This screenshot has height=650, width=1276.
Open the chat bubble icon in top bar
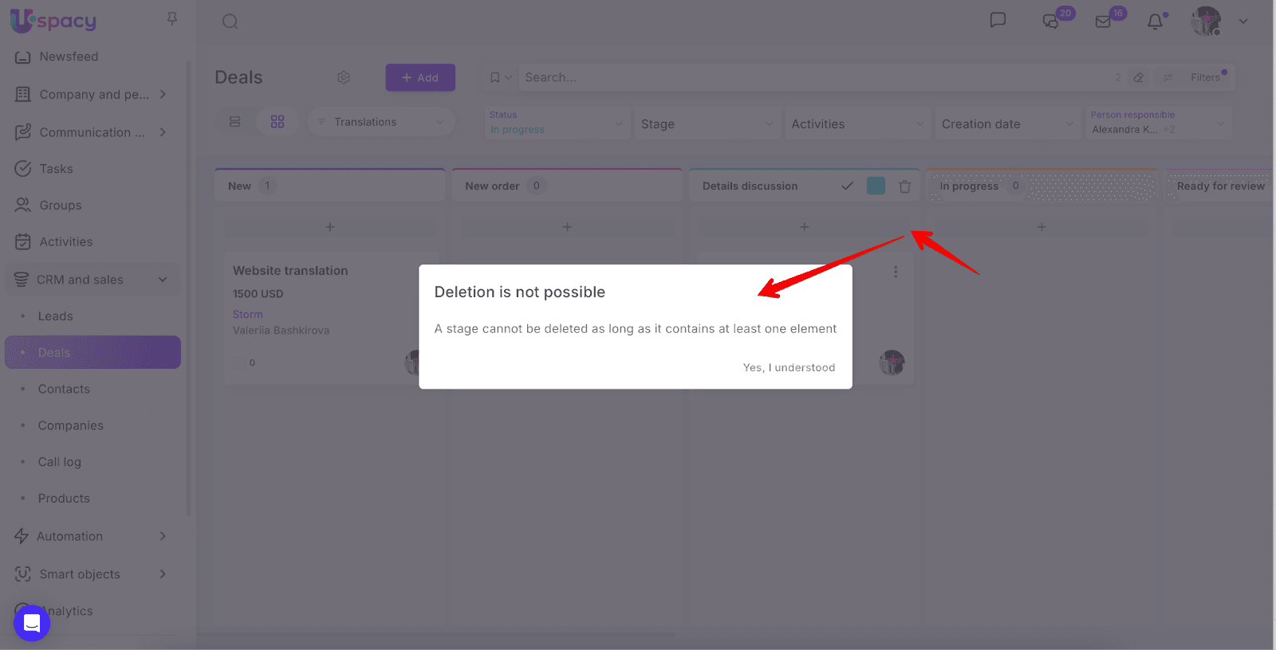click(x=998, y=21)
